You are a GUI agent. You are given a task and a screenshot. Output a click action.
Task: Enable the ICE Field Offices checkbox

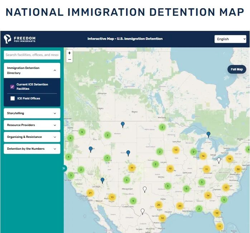pyautogui.click(x=13, y=98)
